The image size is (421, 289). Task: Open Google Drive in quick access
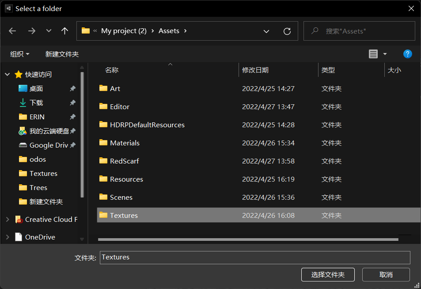[47, 145]
